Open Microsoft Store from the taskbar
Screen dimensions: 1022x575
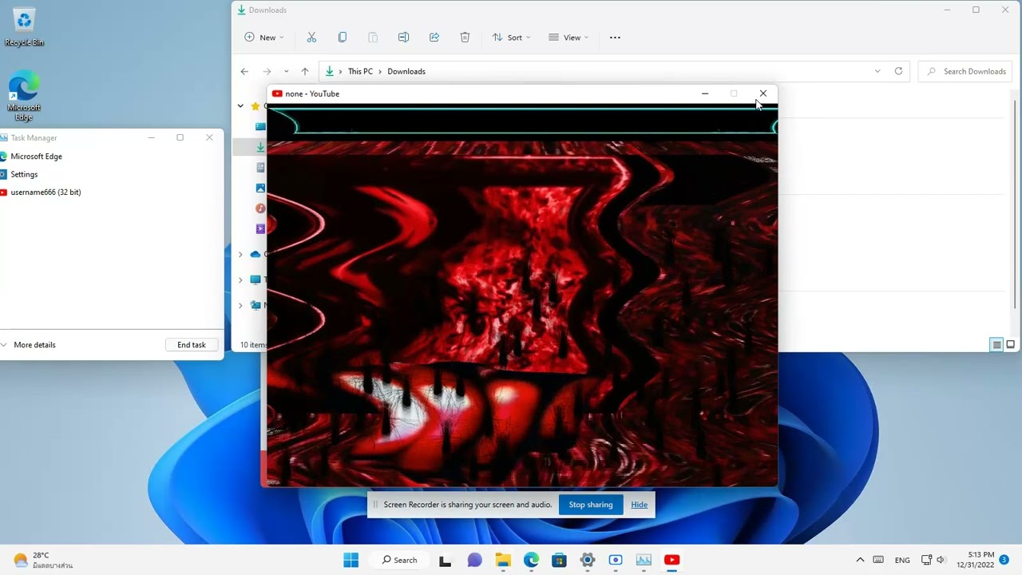(559, 560)
